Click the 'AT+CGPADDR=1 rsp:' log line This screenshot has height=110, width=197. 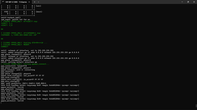click(x=21, y=33)
